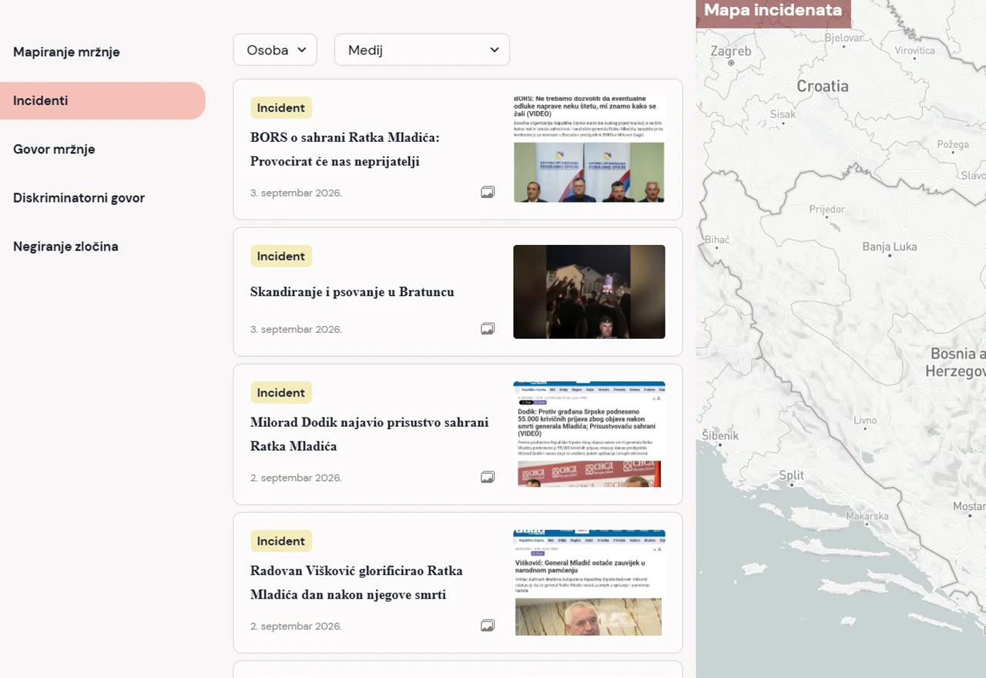Click image icon on Radovan Višković card
986x678 pixels.
488,626
